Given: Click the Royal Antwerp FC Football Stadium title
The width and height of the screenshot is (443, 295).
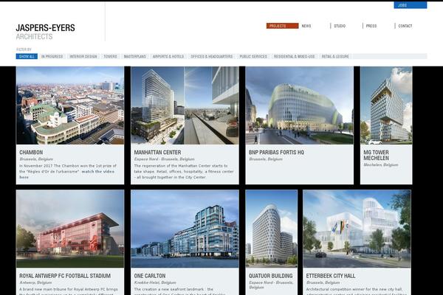Looking at the screenshot, I should 65,276.
